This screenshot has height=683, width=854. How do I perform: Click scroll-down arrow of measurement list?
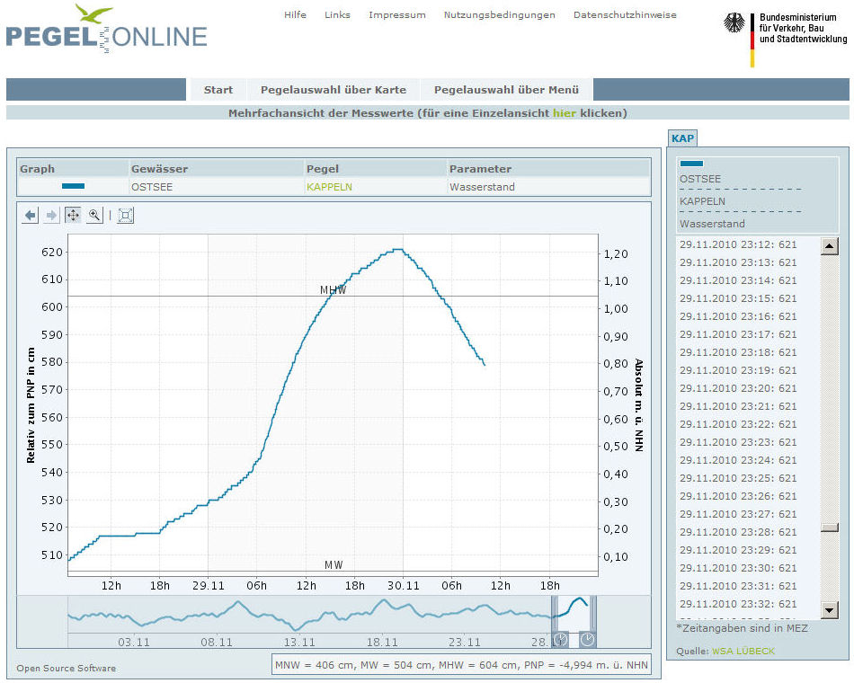pyautogui.click(x=829, y=610)
